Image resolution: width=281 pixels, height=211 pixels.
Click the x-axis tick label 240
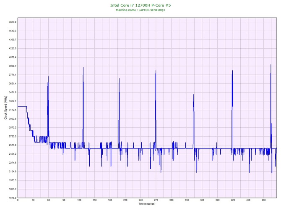(140, 200)
